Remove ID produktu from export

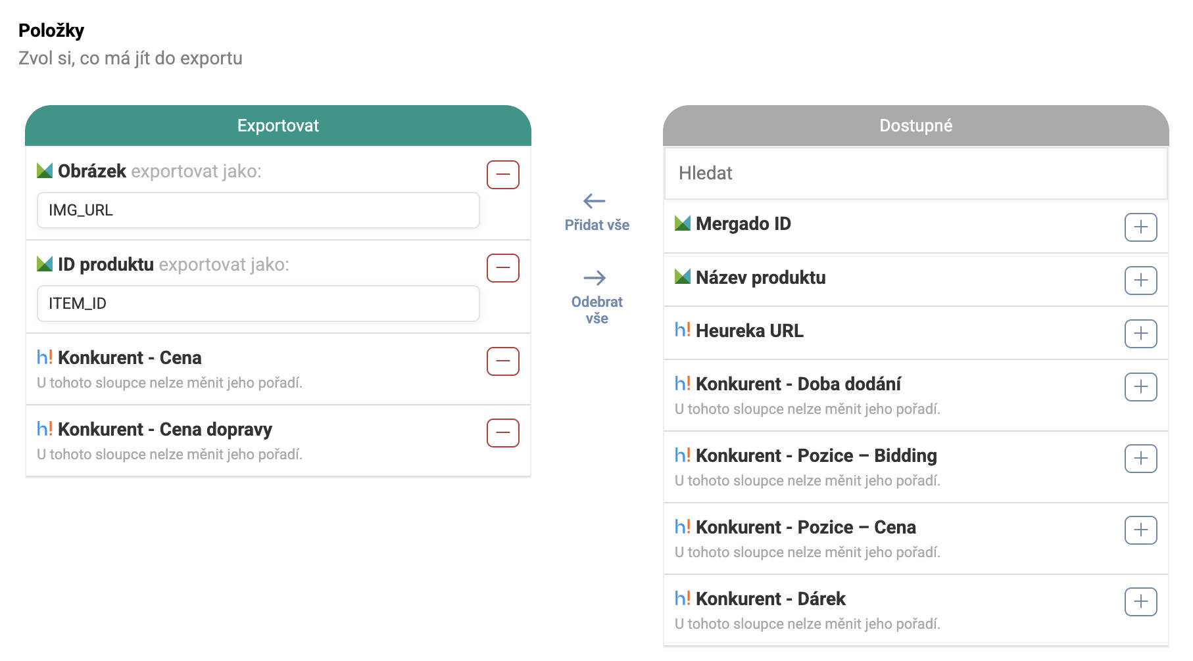click(x=502, y=268)
